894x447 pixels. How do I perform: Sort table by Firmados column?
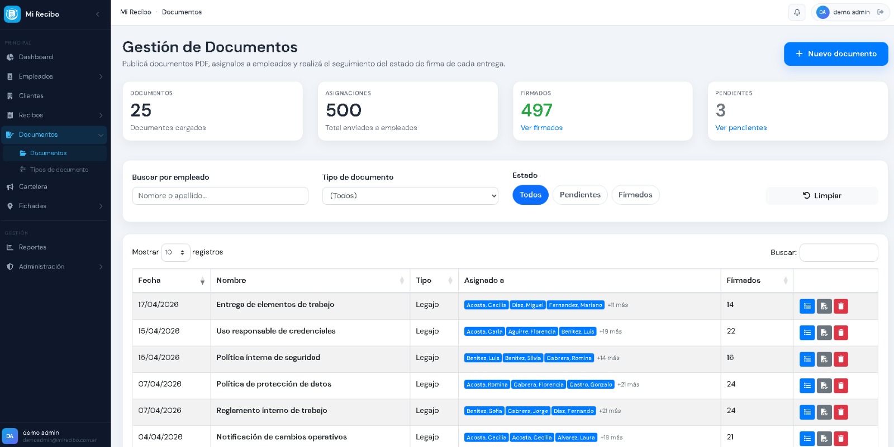tap(757, 281)
